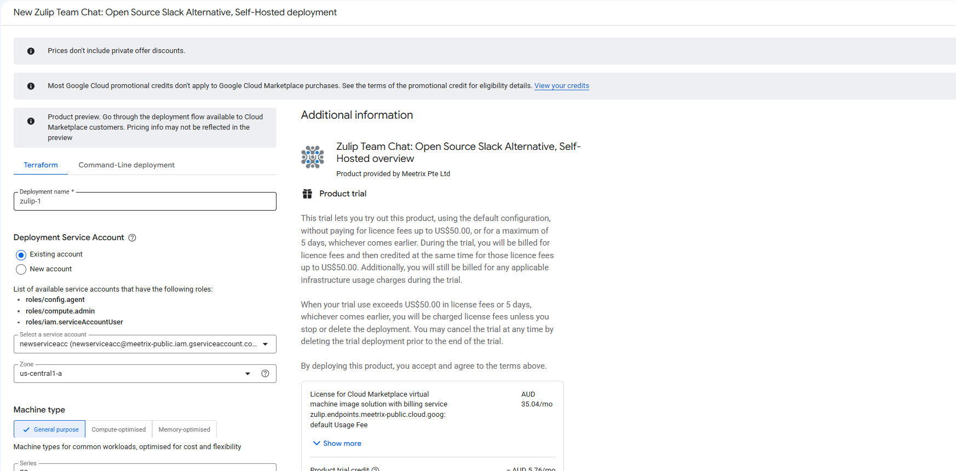Click the Product trial heading text
The width and height of the screenshot is (956, 471).
pyautogui.click(x=343, y=194)
